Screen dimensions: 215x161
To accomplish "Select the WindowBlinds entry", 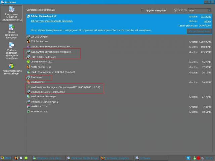I will click(119, 82).
